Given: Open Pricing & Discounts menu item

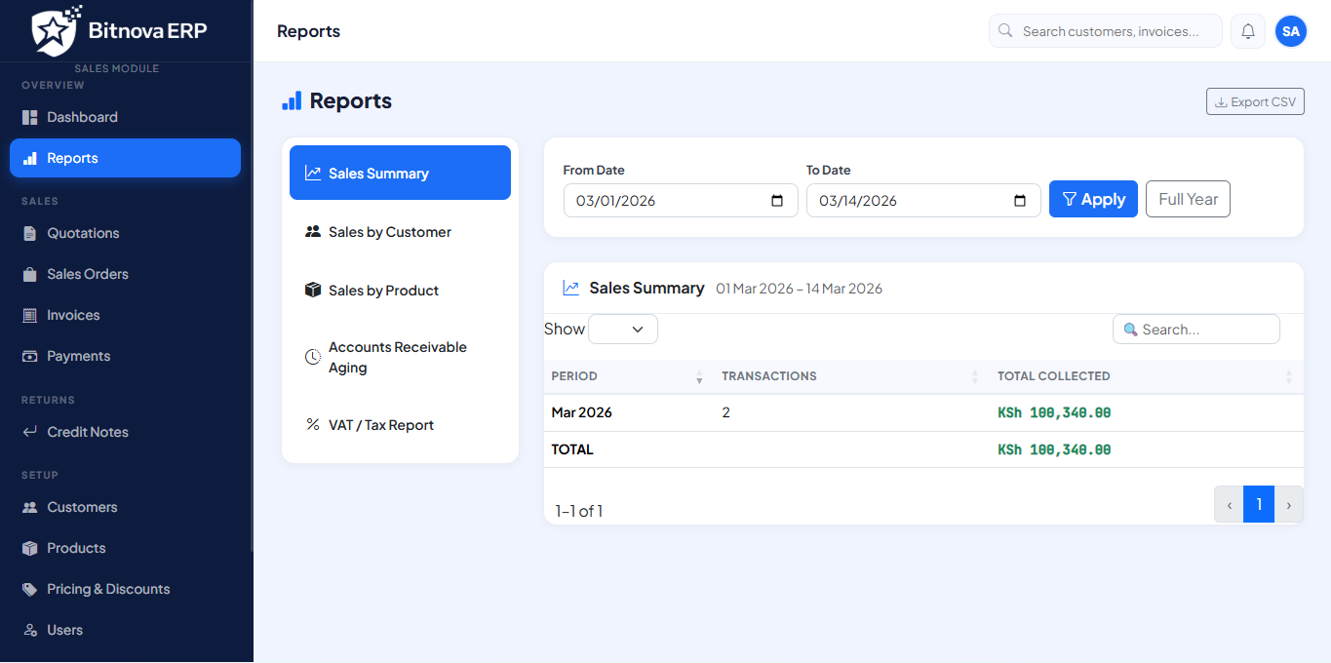Looking at the screenshot, I should click(108, 589).
